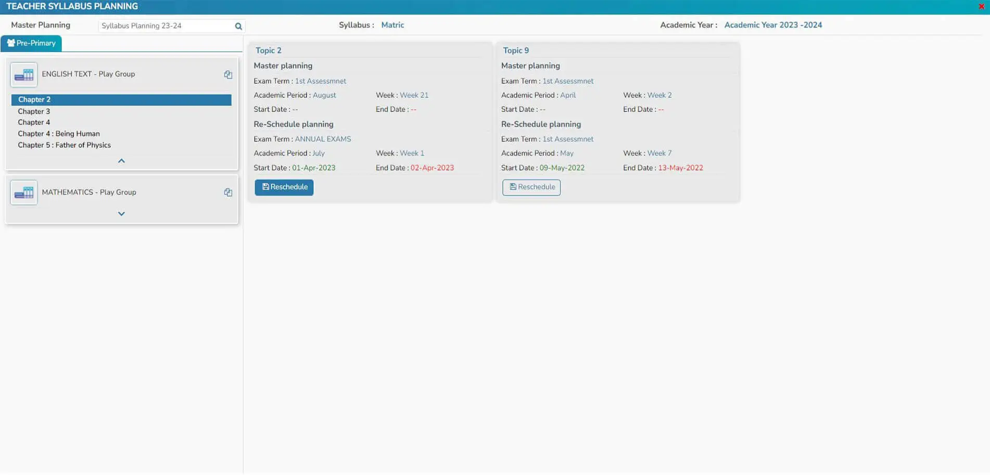
Task: Click the Matric syllabus value
Action: pos(392,25)
